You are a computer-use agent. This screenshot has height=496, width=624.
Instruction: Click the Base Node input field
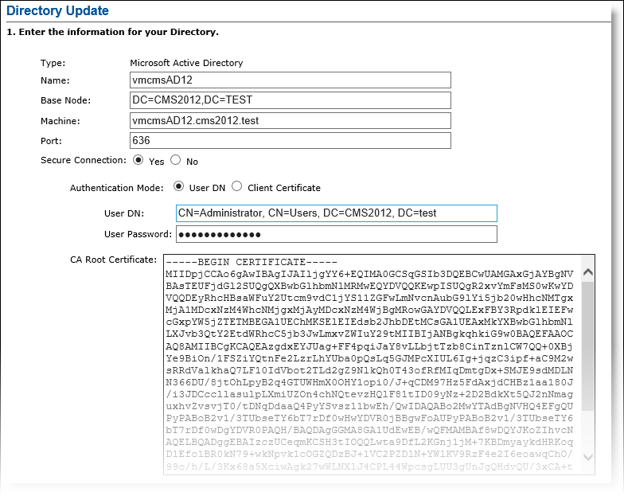(x=290, y=100)
